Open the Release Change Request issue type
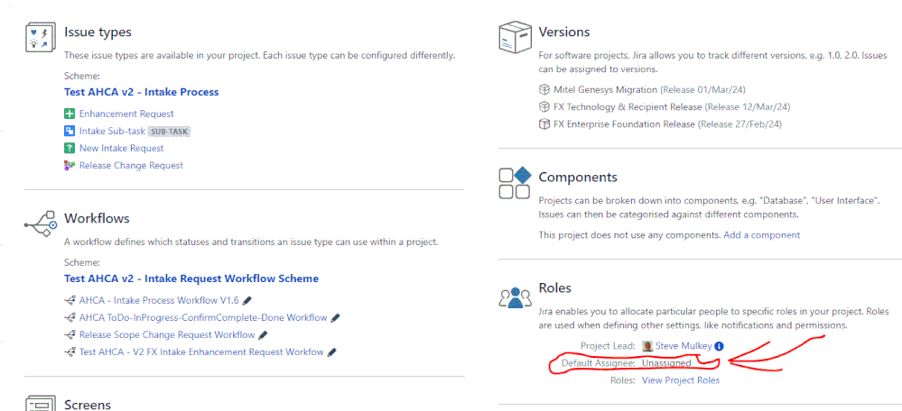The height and width of the screenshot is (411, 902). click(x=131, y=165)
